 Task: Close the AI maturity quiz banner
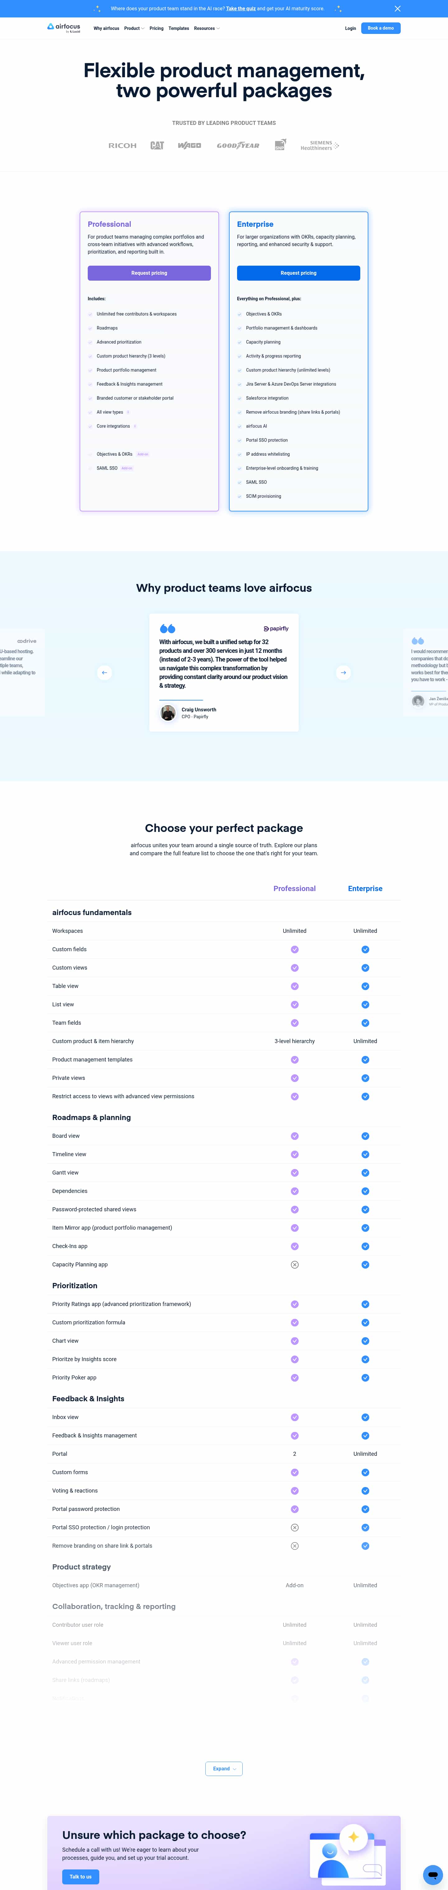(x=397, y=9)
